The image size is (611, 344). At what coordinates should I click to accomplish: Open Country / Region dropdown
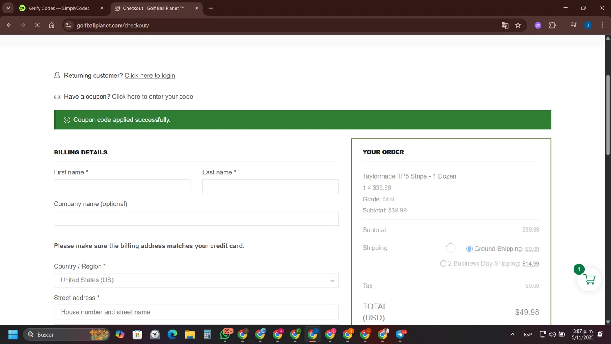pyautogui.click(x=196, y=280)
